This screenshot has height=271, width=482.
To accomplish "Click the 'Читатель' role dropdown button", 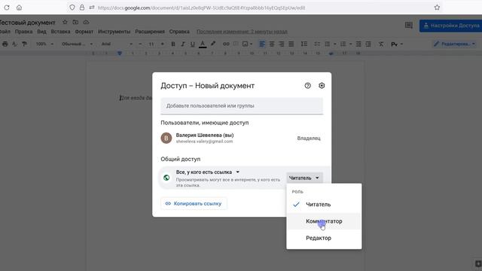I will pyautogui.click(x=304, y=178).
